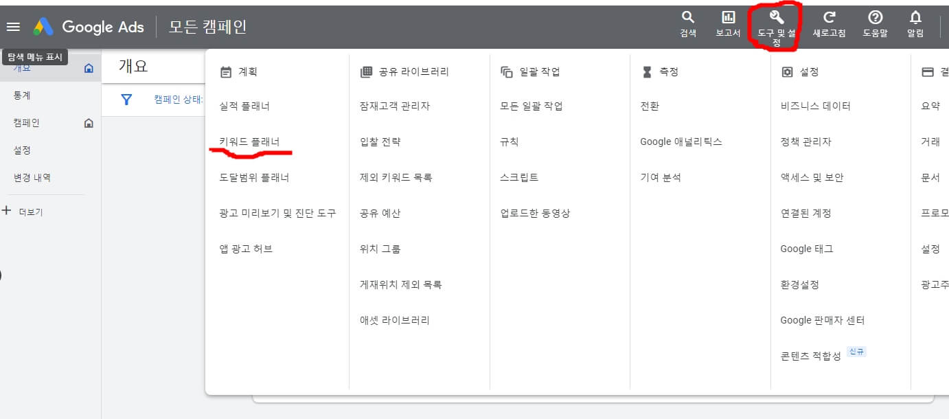Open the 알림 notifications bell
949x419 pixels.
915,24
